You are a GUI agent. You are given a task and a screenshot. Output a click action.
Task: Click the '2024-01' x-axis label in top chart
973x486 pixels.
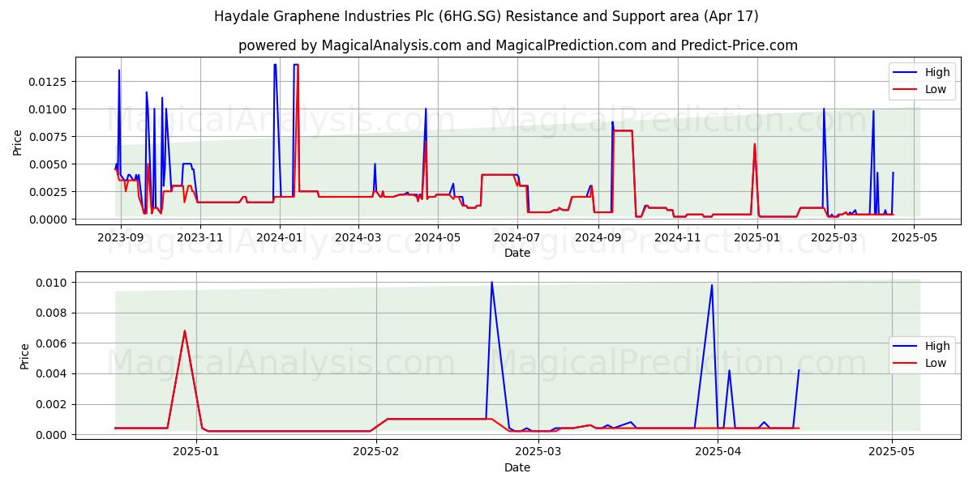279,237
